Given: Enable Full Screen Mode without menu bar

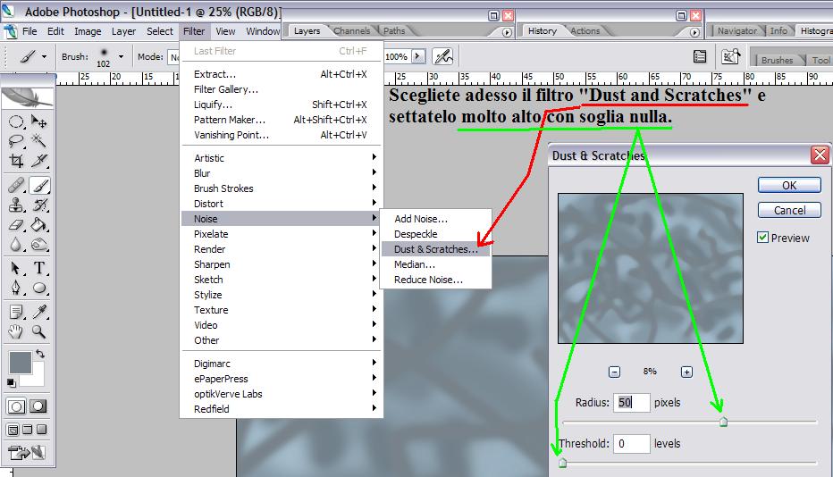Looking at the screenshot, I should [41, 430].
